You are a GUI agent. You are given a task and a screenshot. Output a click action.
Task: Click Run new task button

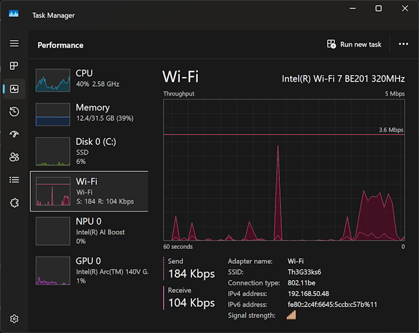(x=354, y=44)
